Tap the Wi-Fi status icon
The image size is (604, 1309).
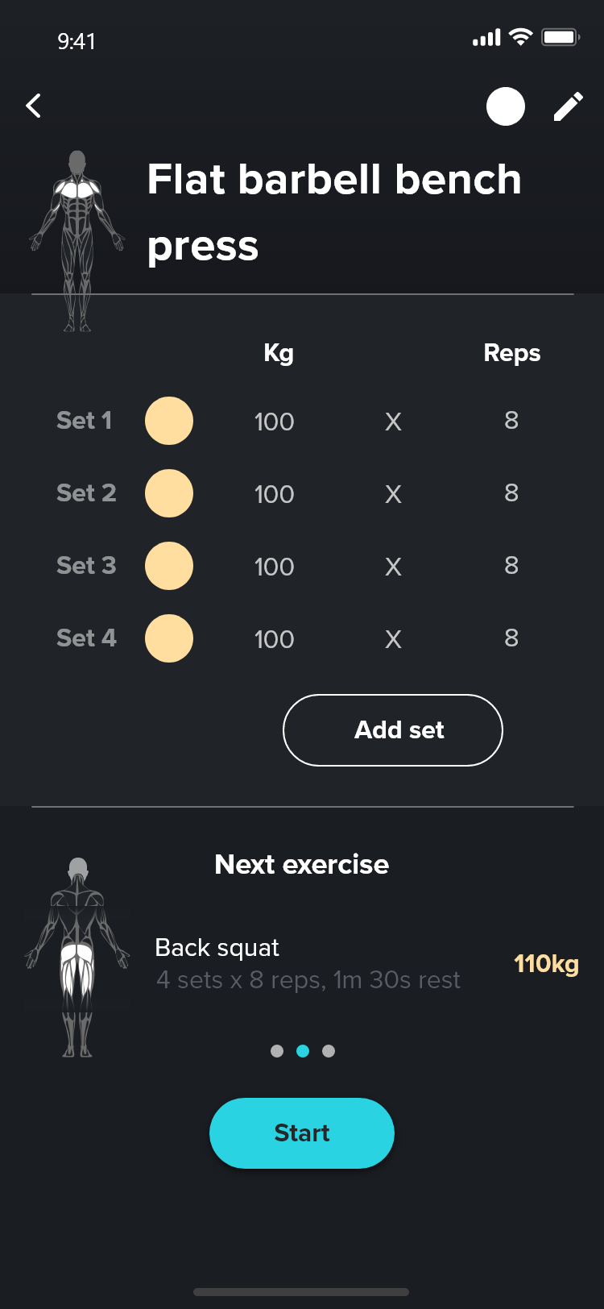[521, 37]
